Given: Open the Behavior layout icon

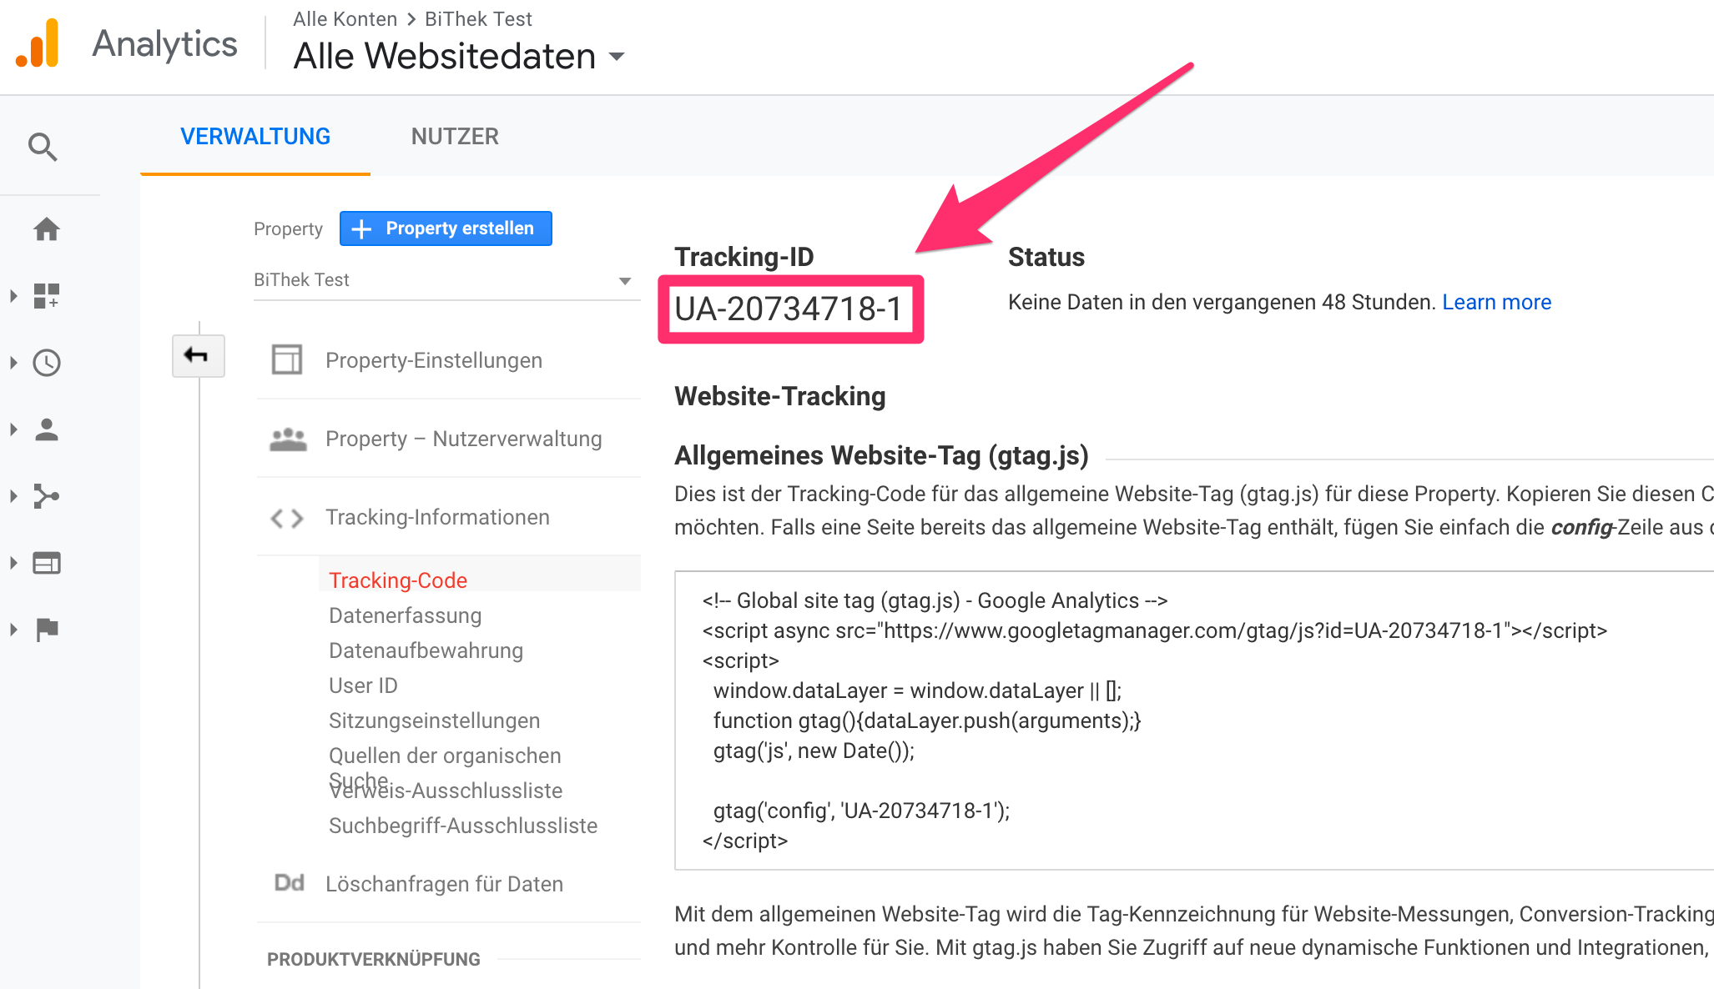Looking at the screenshot, I should click(47, 563).
